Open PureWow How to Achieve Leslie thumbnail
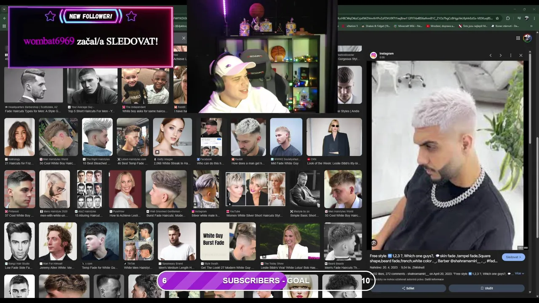The width and height of the screenshot is (539, 303). [x=125, y=189]
